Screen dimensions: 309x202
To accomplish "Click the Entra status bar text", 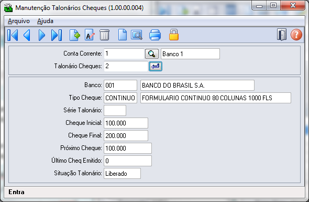I will (17, 192).
